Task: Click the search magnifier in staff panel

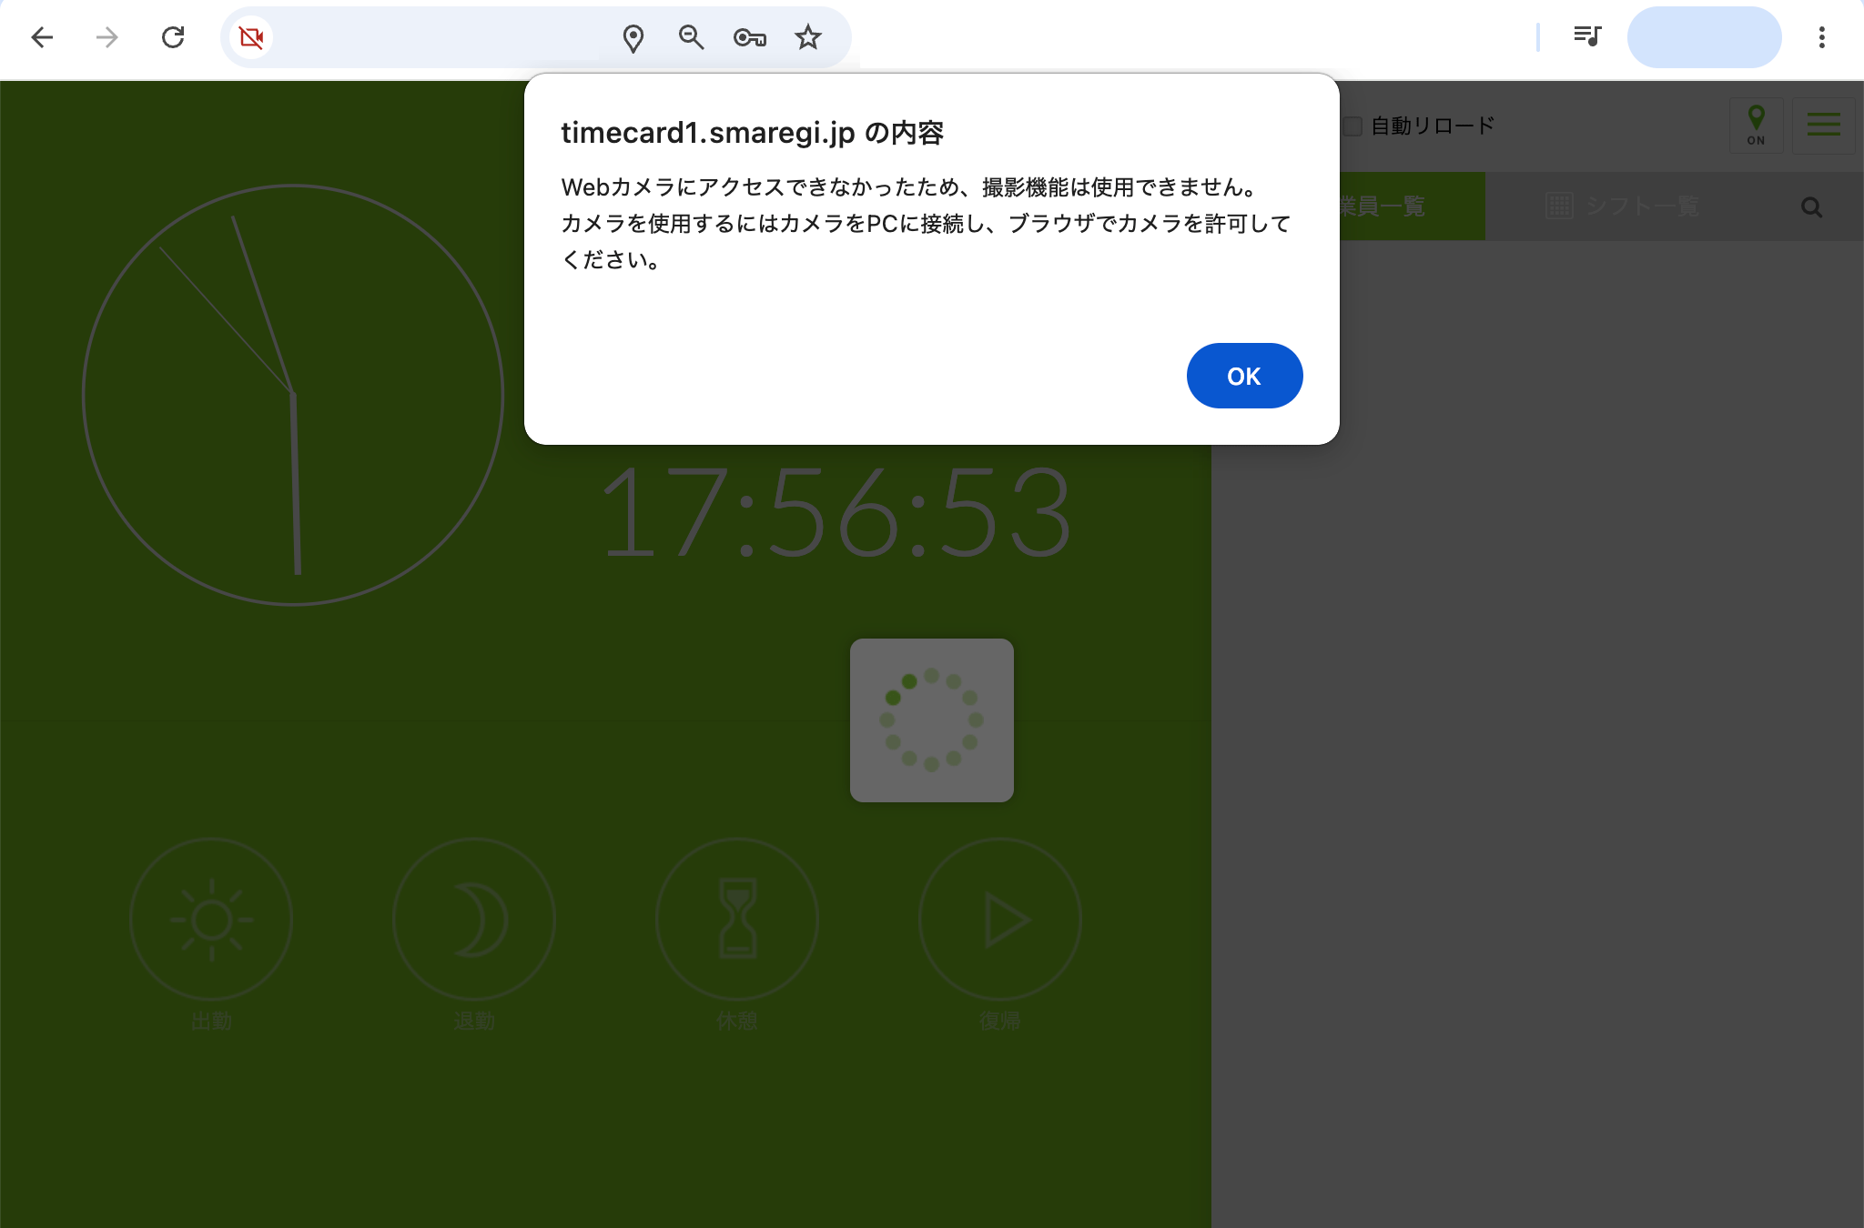Action: 1811,207
